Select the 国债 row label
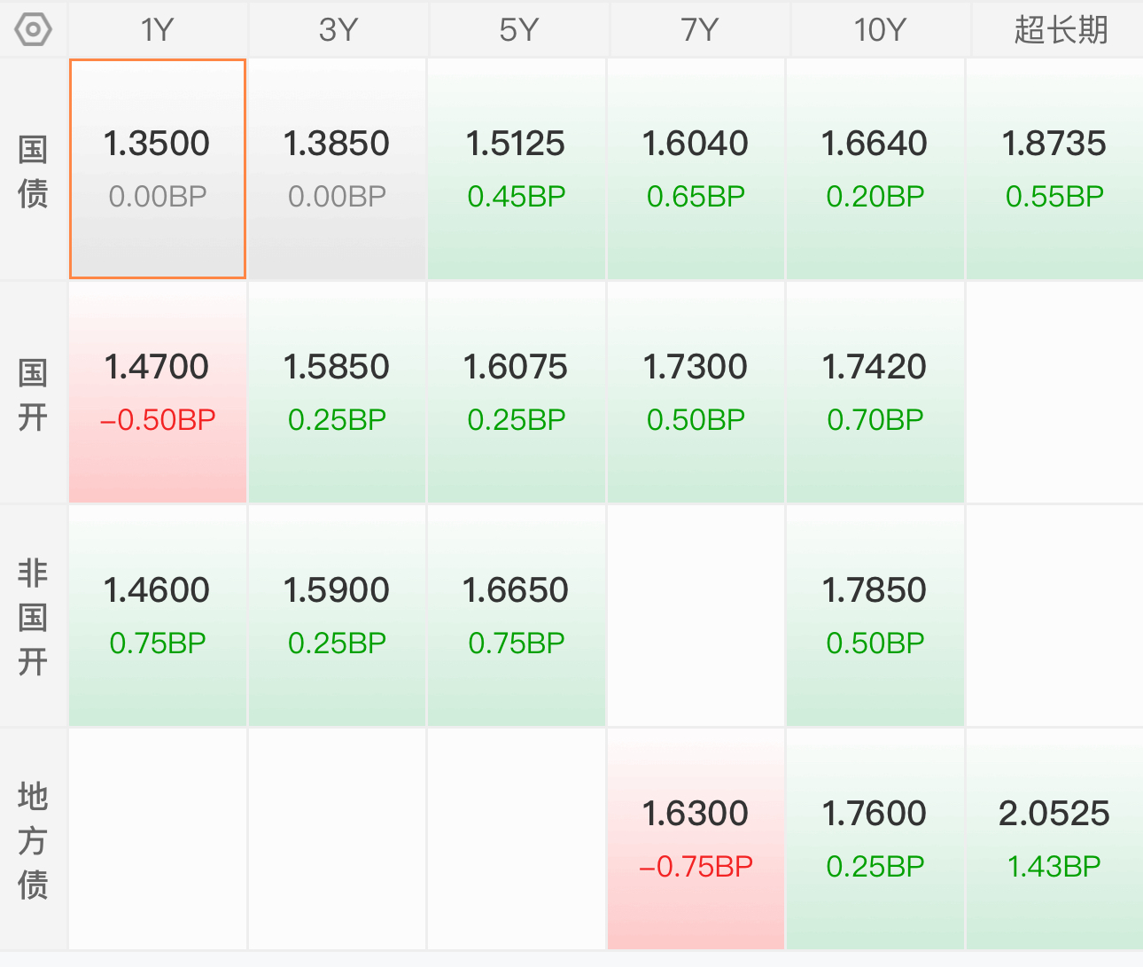 [x=33, y=171]
